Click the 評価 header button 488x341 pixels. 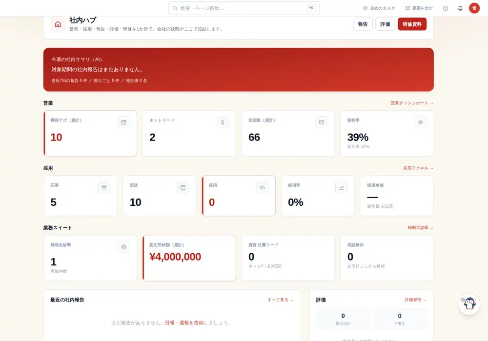coord(386,24)
